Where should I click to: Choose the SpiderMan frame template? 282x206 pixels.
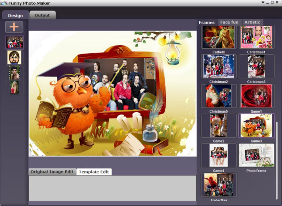click(219, 185)
